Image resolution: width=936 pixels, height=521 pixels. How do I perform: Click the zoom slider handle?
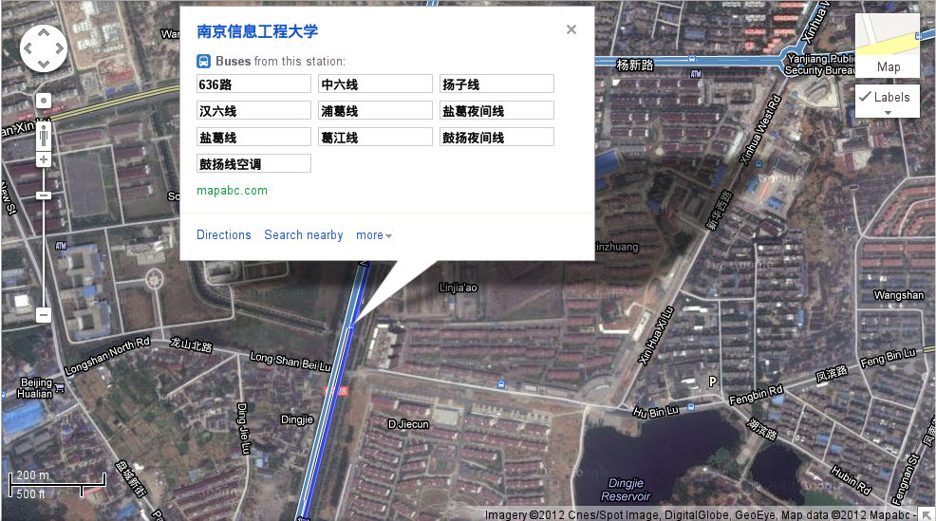[44, 195]
